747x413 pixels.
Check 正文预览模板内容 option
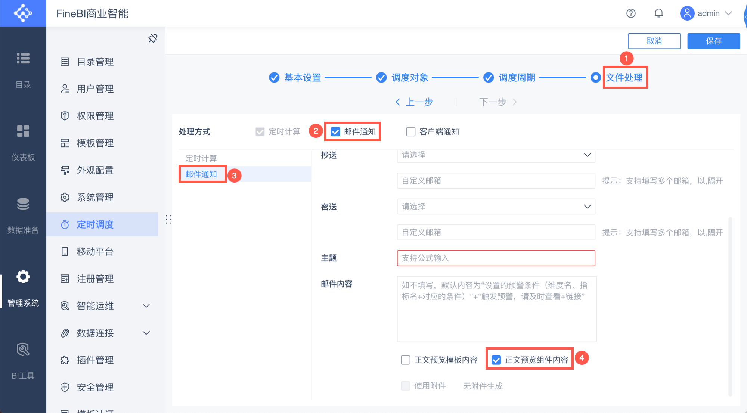406,360
